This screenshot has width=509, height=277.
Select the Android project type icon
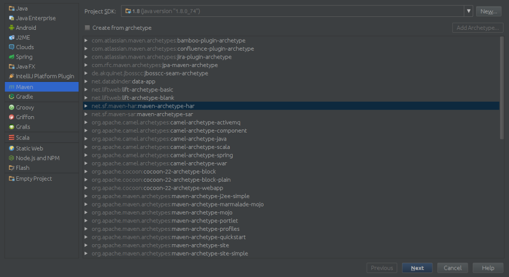click(11, 28)
